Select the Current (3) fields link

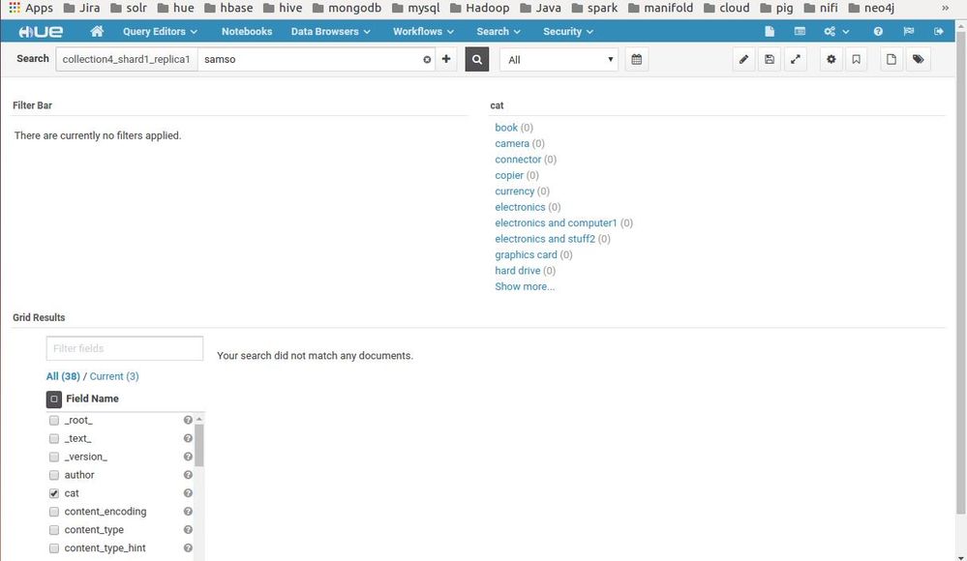[x=114, y=376]
